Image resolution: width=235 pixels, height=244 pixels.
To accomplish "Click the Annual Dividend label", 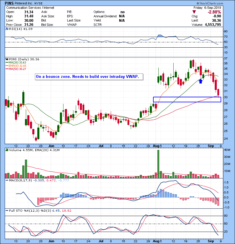I will [x=105, y=16].
